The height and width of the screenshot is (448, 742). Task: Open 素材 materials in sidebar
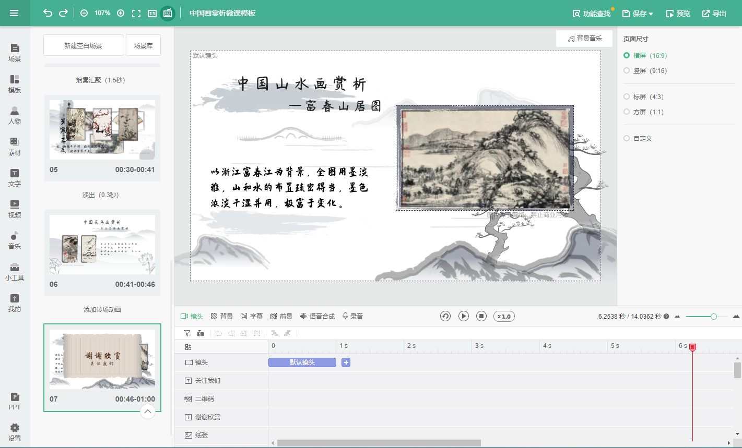pyautogui.click(x=15, y=147)
